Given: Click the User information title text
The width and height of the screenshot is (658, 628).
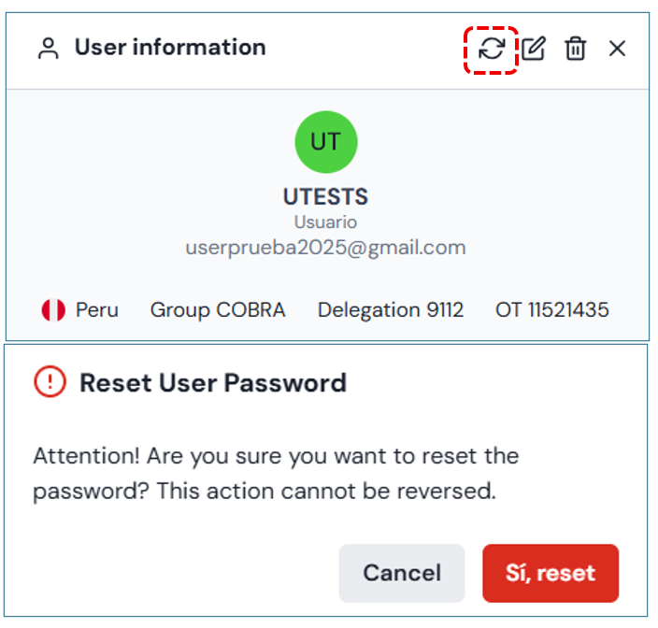Looking at the screenshot, I should point(170,47).
